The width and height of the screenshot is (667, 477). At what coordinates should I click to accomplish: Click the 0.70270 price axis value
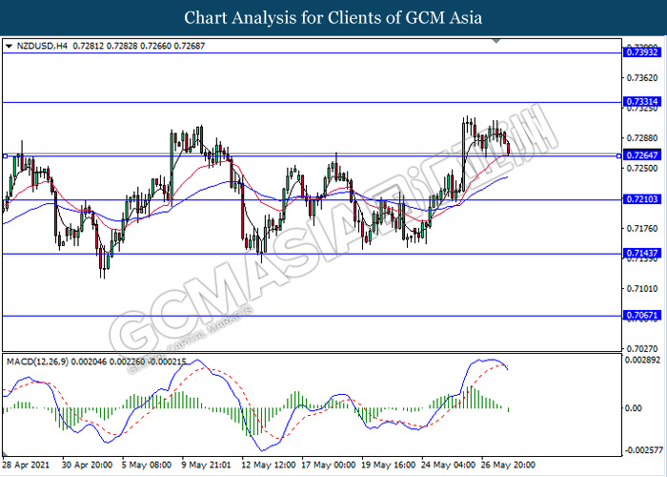(642, 349)
